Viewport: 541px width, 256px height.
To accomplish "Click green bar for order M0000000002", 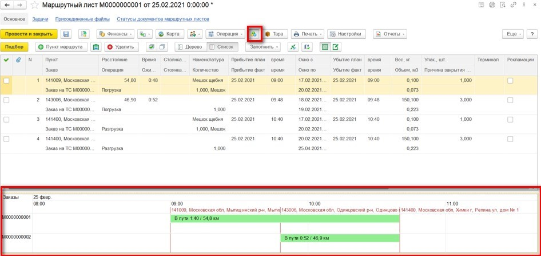I will tap(340, 238).
